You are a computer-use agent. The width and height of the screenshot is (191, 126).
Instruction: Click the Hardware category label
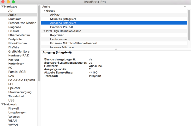coord(11,7)
